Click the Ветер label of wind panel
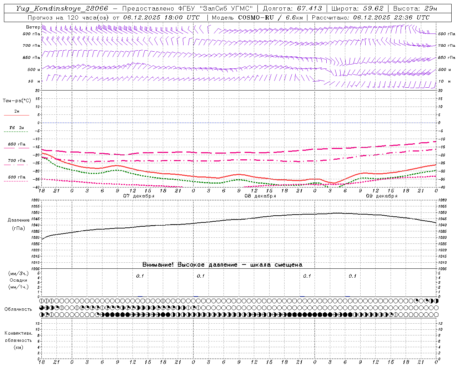 [33, 27]
